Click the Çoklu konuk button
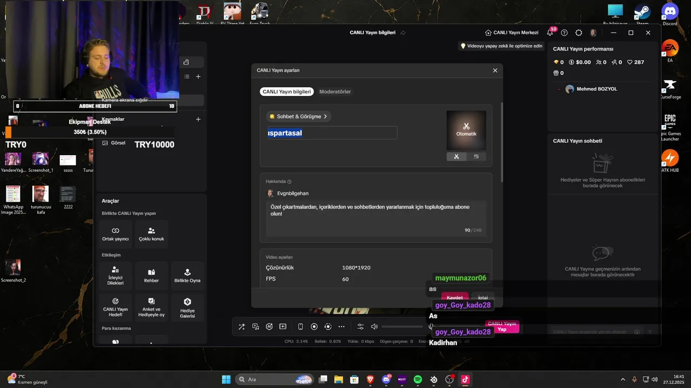 click(151, 234)
